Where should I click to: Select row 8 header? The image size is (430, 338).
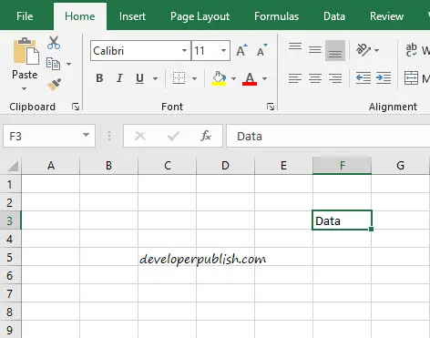pyautogui.click(x=10, y=312)
